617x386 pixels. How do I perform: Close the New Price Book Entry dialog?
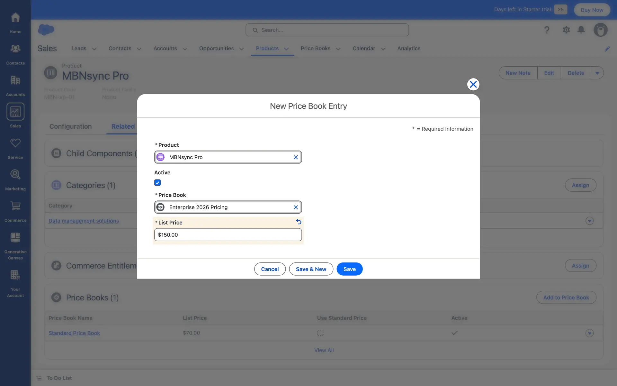[473, 85]
